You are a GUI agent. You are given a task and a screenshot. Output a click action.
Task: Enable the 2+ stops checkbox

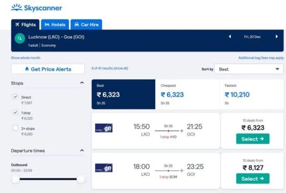[x=16, y=128]
